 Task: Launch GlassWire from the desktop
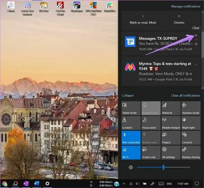point(109,7)
